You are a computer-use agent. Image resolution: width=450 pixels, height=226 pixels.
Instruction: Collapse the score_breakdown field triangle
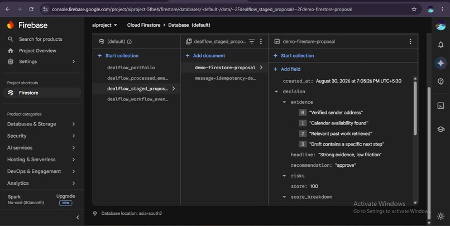pos(284,197)
